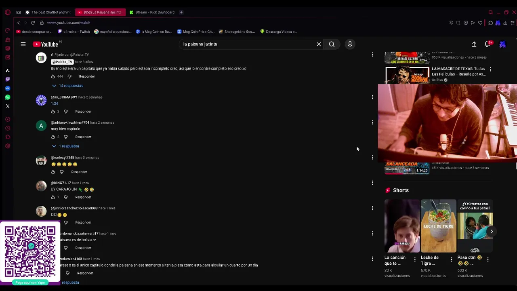This screenshot has height=291, width=517.
Task: Open browser history clock icon in sidebar
Action: [7, 128]
